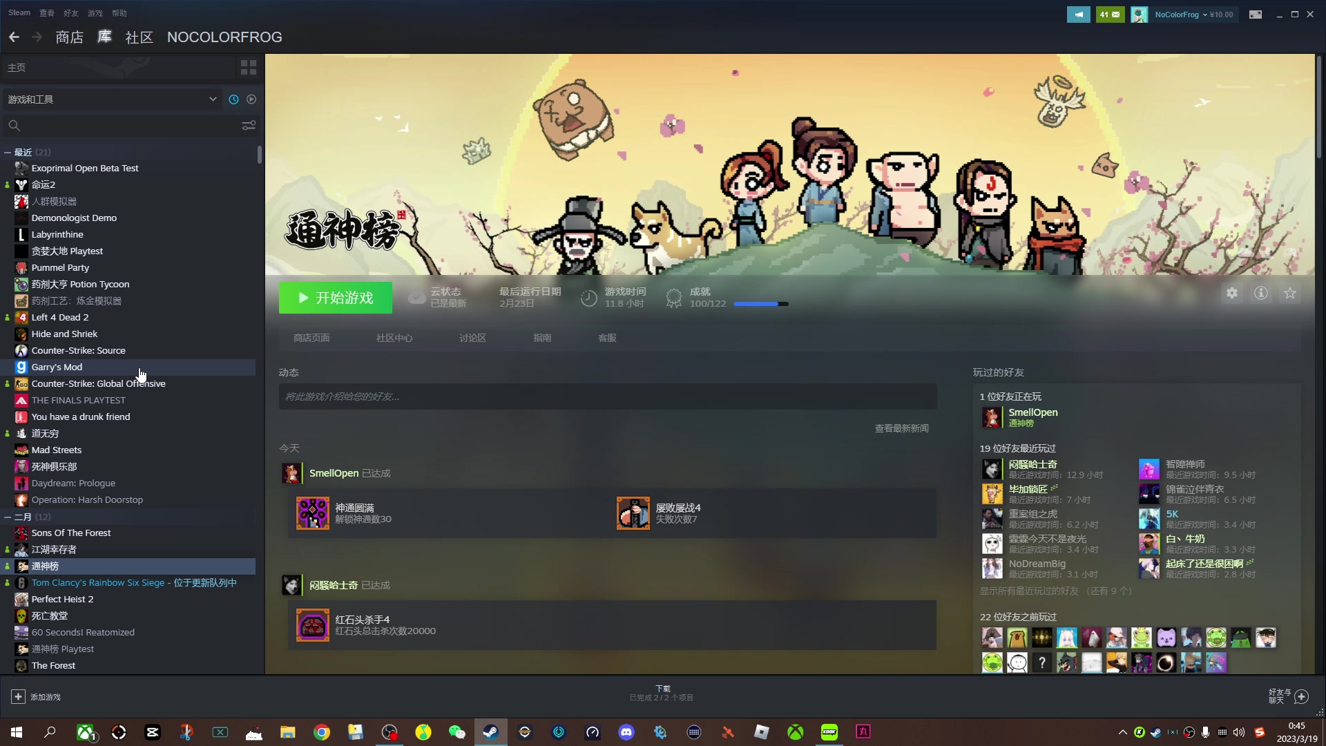Select Tom Clancy's Rainbow Six Siege
Screen dimensions: 1326x746
coord(128,583)
